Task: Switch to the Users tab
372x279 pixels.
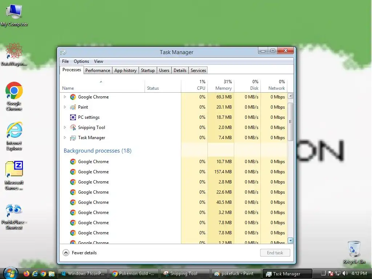Action: pos(164,70)
